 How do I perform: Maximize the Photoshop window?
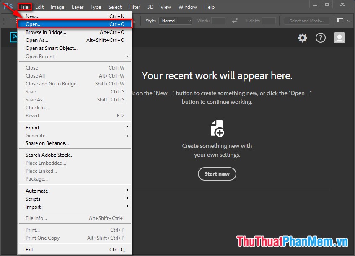click(x=327, y=5)
